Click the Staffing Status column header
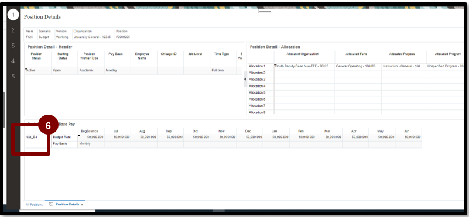 (63, 56)
